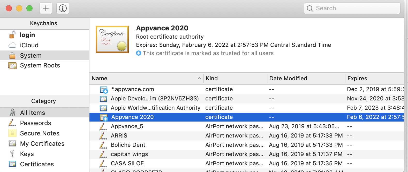Click the Appvance 2020 row certificate icon
408x172 pixels.
point(104,117)
